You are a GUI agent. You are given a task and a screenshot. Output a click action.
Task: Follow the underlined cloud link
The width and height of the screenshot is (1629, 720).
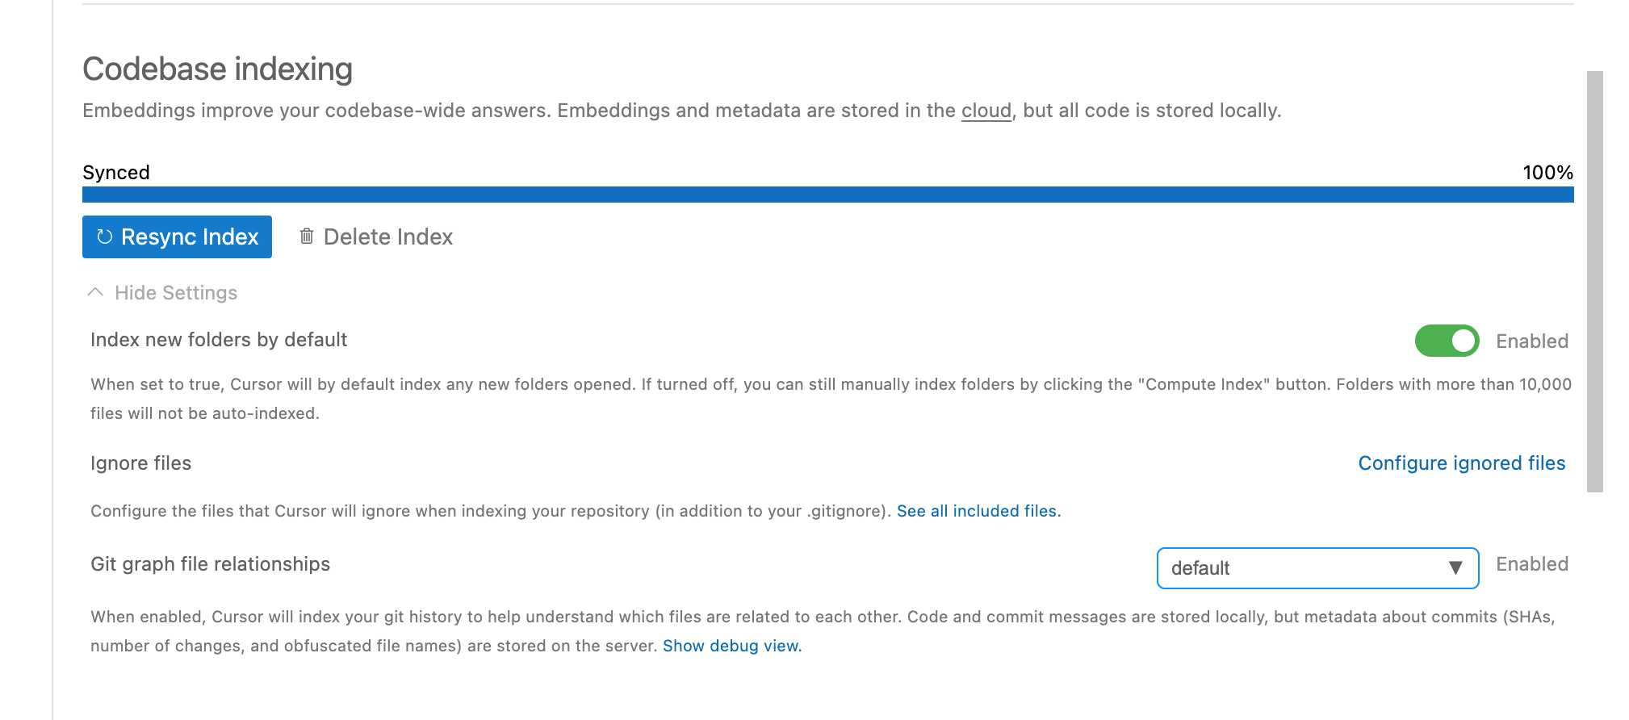[x=986, y=111]
